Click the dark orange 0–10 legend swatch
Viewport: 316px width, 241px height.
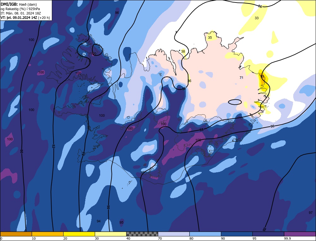[16, 234]
